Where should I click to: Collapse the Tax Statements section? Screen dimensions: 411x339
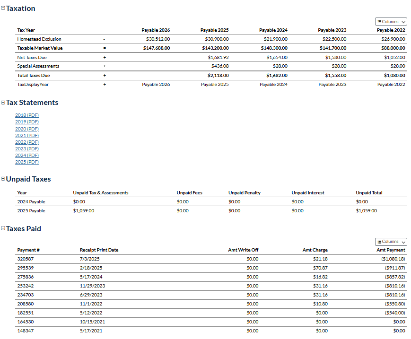[3, 103]
